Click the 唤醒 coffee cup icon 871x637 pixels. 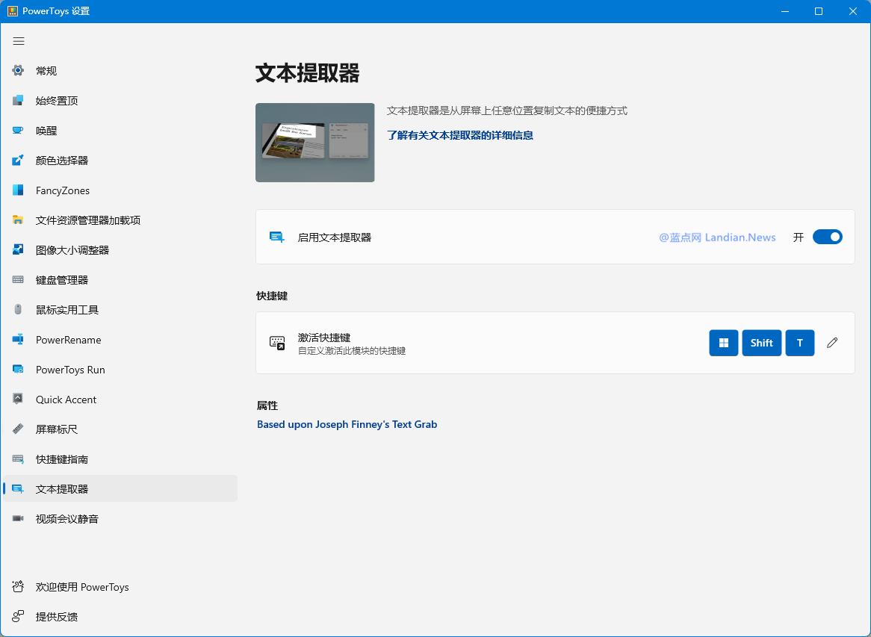18,131
